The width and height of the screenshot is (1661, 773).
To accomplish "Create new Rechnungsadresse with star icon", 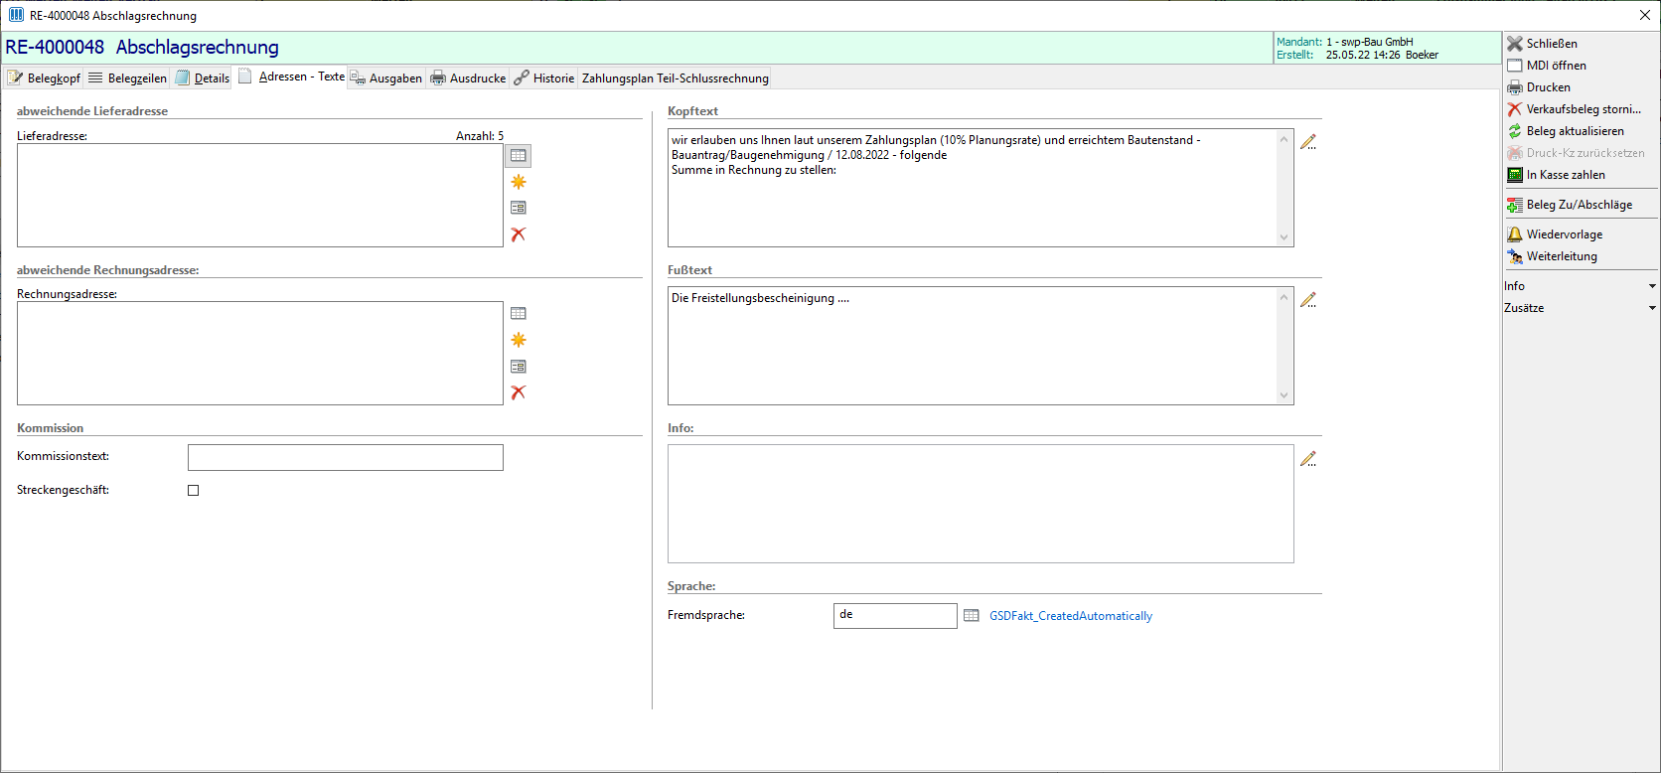I will click(x=519, y=340).
